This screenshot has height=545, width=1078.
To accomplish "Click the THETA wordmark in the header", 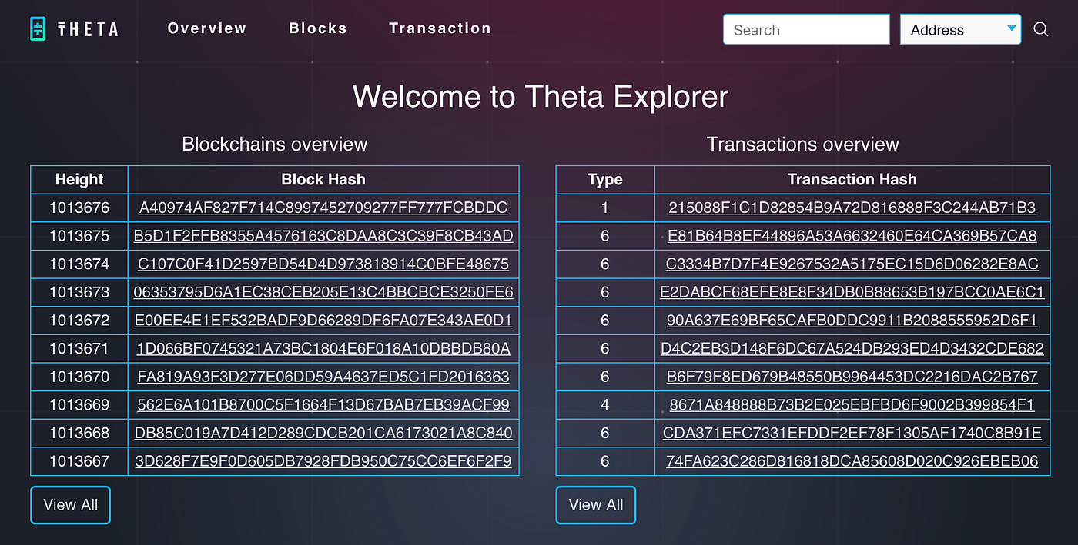I will coord(88,29).
